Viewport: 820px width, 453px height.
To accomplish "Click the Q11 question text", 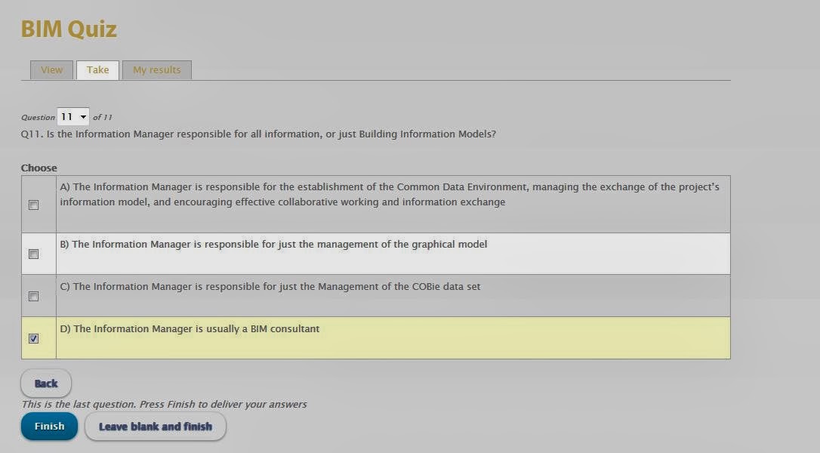I will [258, 134].
